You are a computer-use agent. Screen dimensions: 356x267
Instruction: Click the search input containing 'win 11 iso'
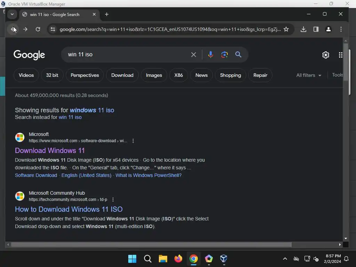pos(127,55)
